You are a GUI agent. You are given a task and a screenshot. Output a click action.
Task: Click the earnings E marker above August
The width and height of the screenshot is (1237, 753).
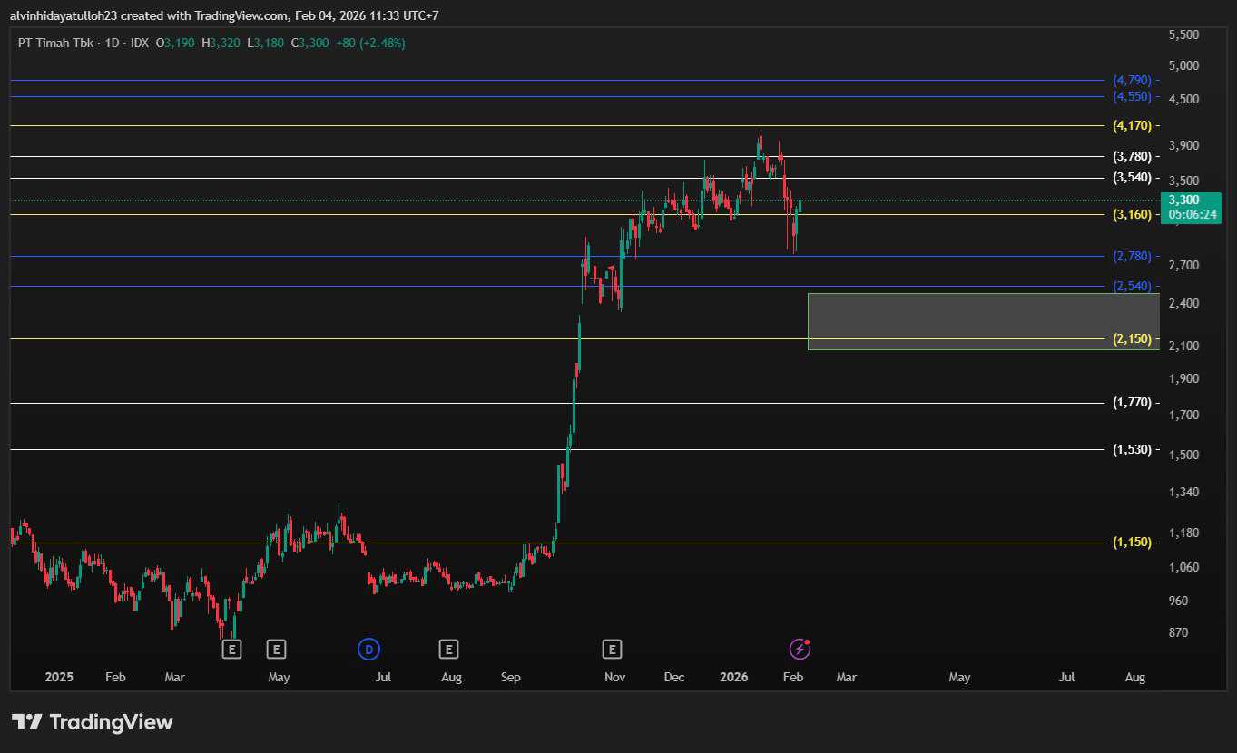(x=447, y=649)
